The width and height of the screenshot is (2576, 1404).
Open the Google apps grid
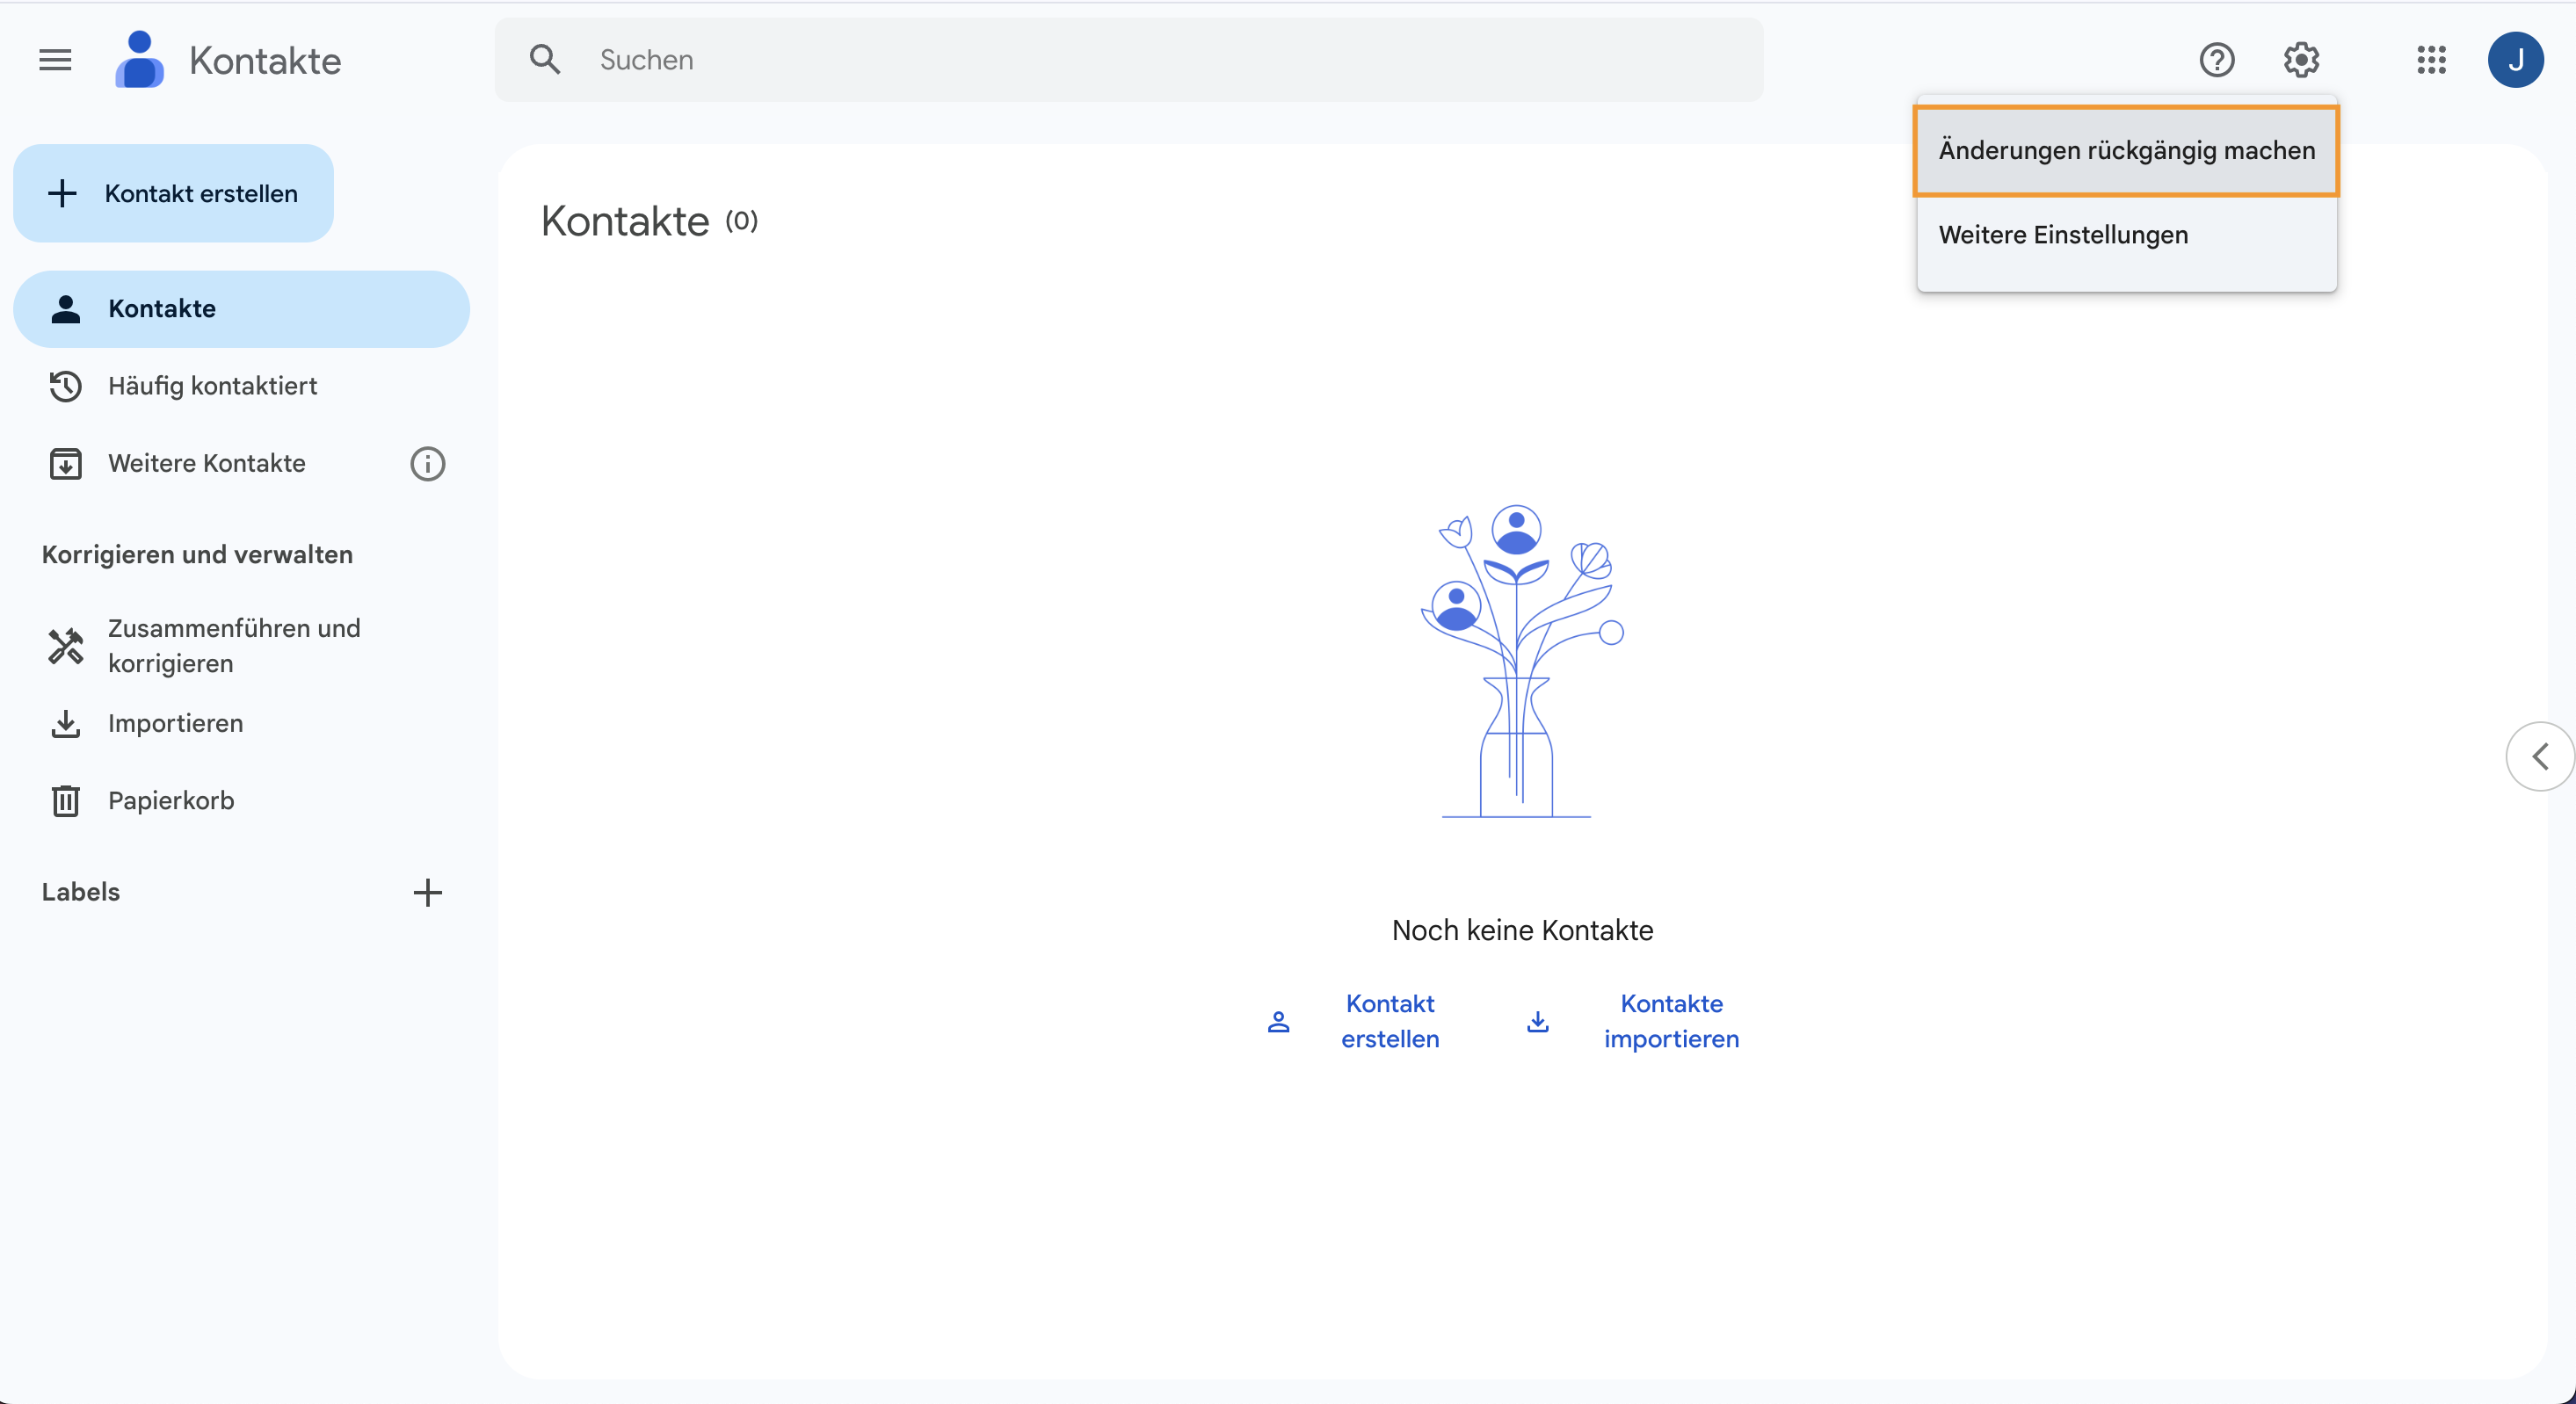click(x=2431, y=60)
